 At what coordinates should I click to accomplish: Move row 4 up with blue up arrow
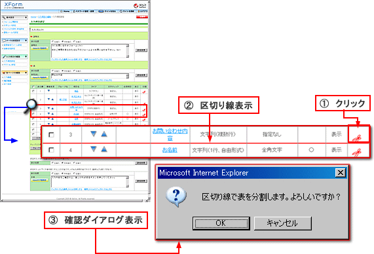coord(104,149)
